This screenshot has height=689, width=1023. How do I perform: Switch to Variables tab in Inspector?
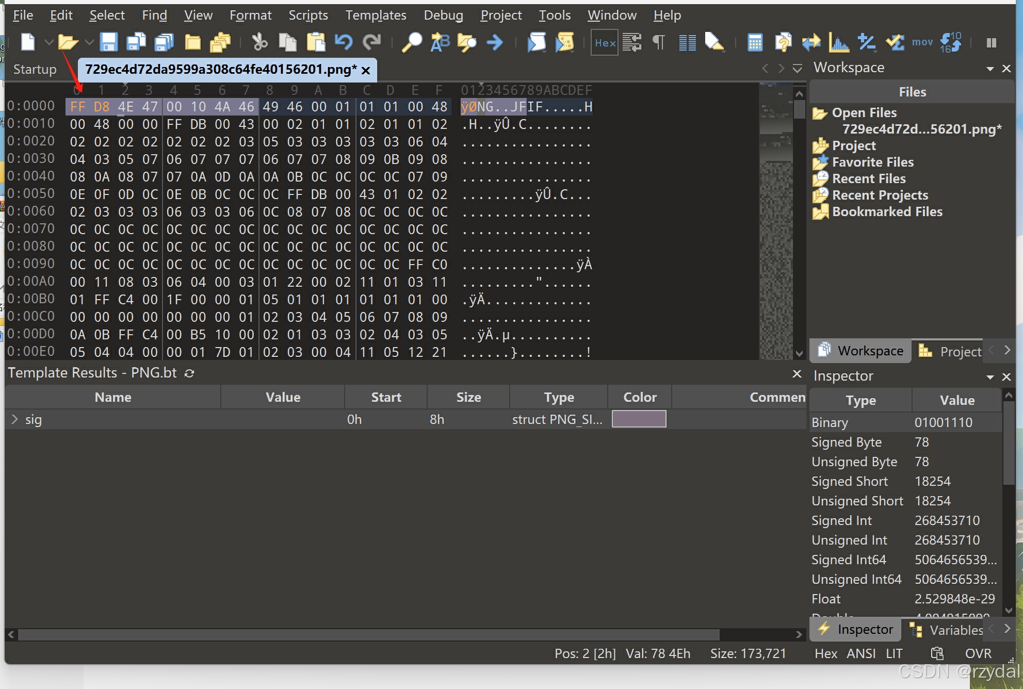coord(955,630)
